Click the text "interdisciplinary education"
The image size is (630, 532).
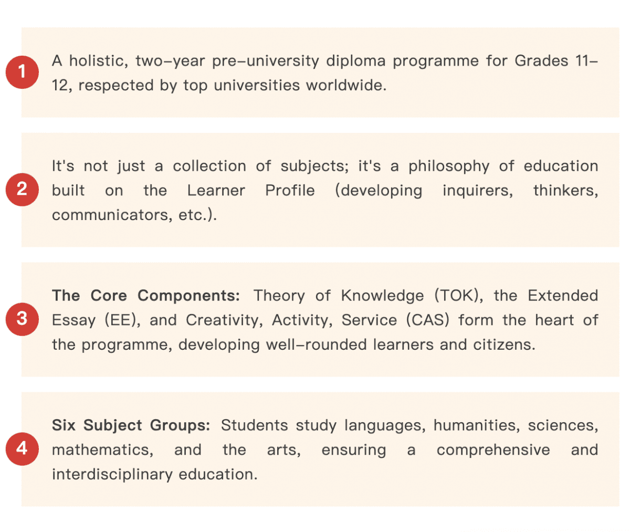(154, 475)
